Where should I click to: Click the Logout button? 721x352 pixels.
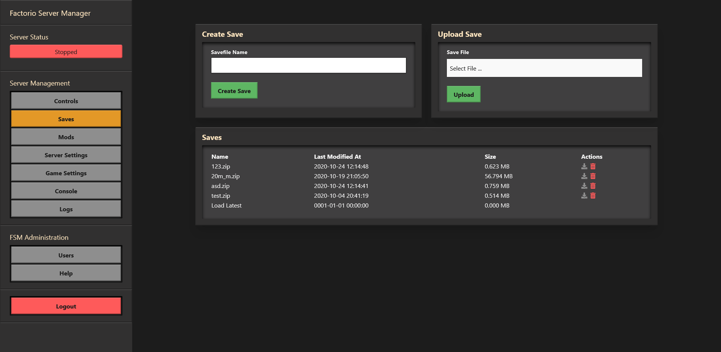pyautogui.click(x=66, y=306)
